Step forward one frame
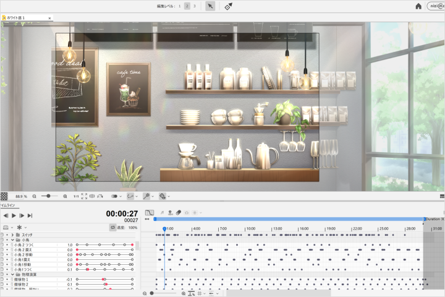Viewport: 445px width, 297px height. click(22, 216)
